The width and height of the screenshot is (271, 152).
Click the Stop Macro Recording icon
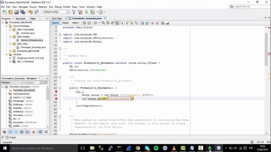pos(157,23)
